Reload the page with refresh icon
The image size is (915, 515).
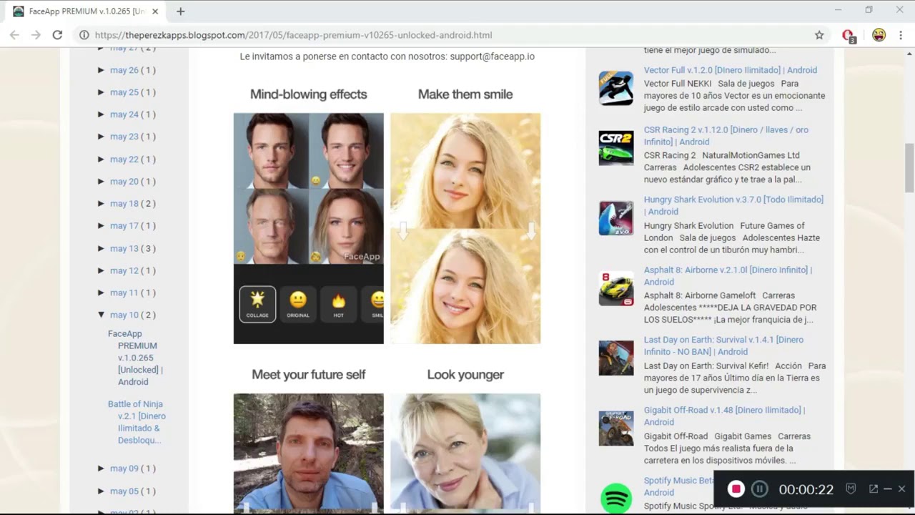pos(57,35)
